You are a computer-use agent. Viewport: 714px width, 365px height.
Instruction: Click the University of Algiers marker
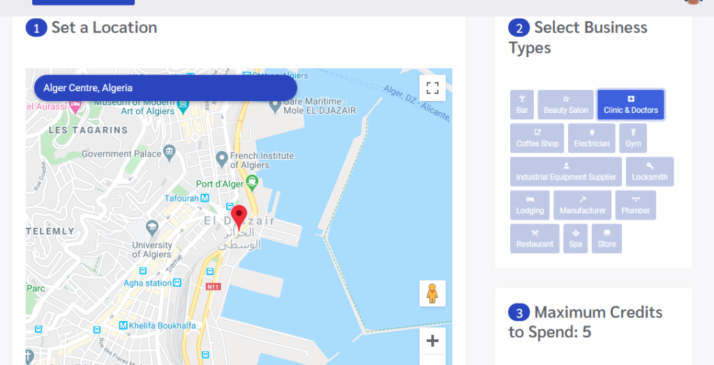coord(152,226)
